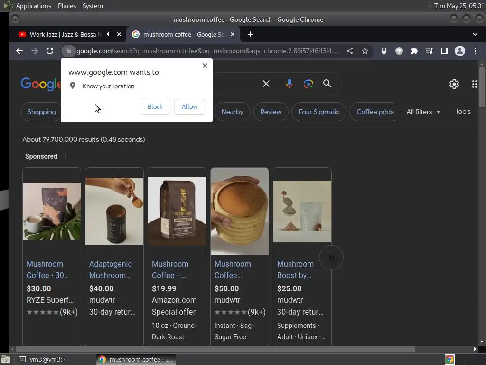The image size is (486, 365).
Task: Expand the tab search chevron
Action: [475, 34]
